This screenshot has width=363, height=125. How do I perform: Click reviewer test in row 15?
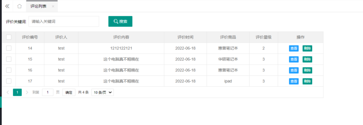pyautogui.click(x=62, y=59)
